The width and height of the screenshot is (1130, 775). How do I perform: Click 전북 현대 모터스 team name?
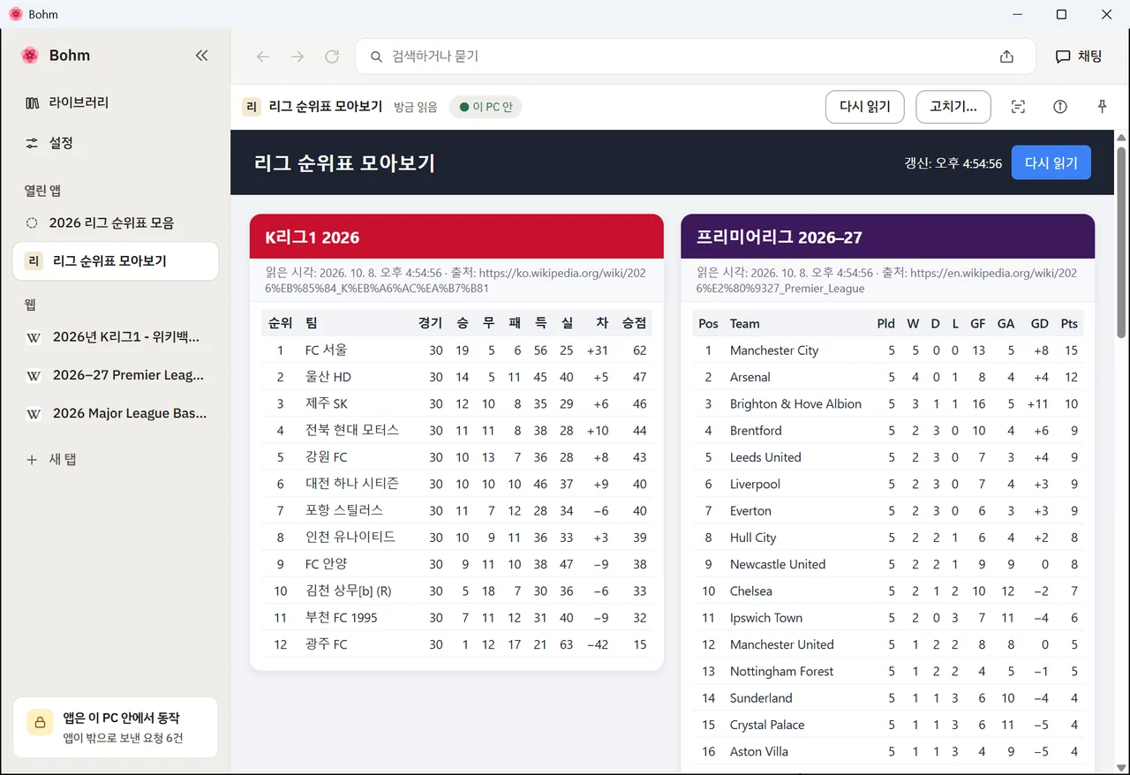coord(352,430)
